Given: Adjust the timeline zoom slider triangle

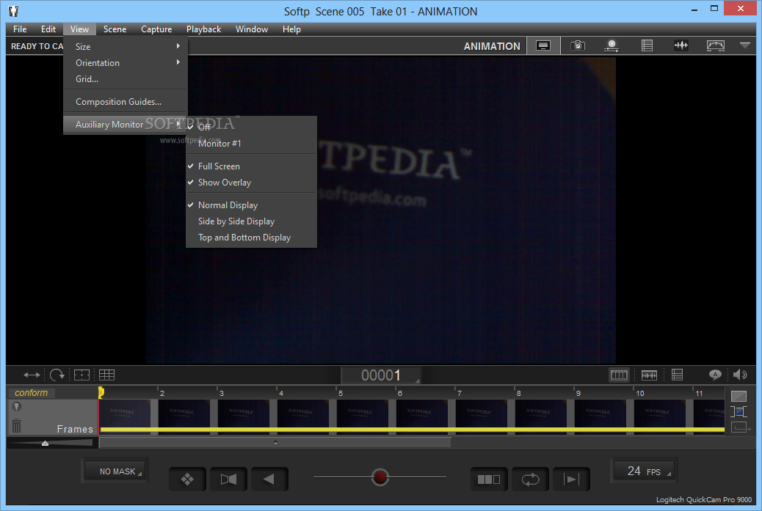Looking at the screenshot, I should click(x=46, y=443).
